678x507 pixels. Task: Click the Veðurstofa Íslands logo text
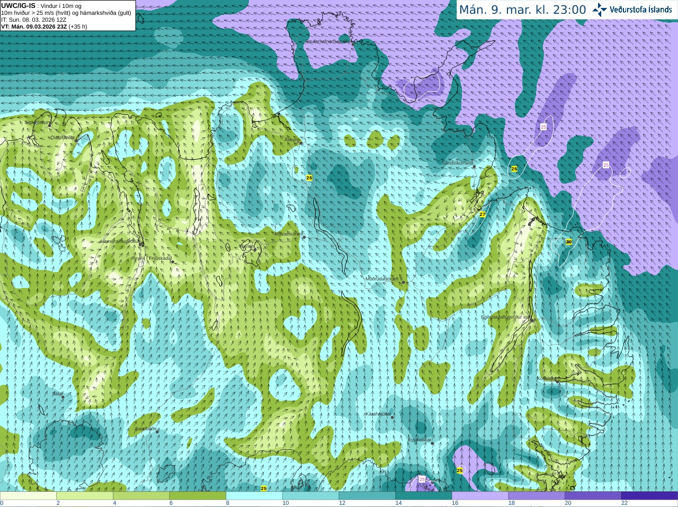(641, 10)
